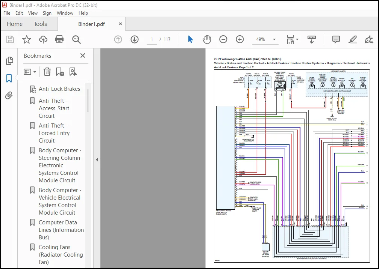This screenshot has height=269, width=379.
Task: Find current bookmark icon
Action: (x=73, y=72)
